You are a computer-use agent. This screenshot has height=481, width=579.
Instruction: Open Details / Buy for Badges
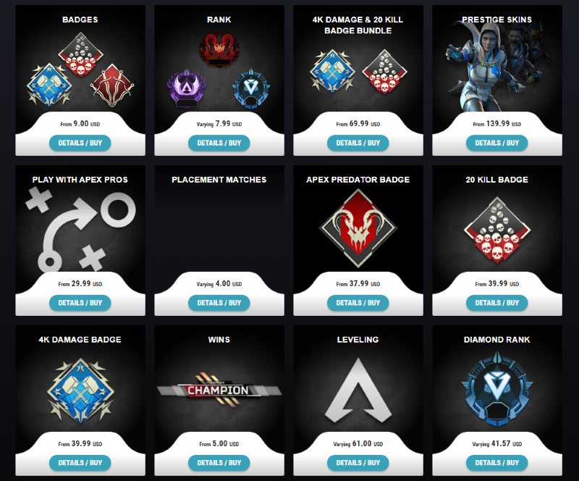(x=80, y=143)
